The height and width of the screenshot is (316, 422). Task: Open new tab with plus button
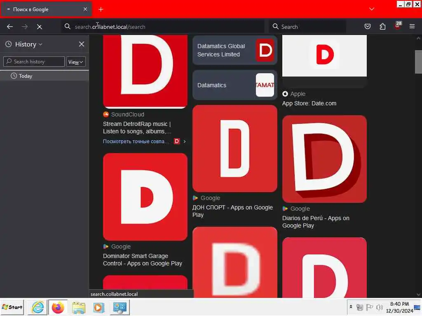[101, 9]
